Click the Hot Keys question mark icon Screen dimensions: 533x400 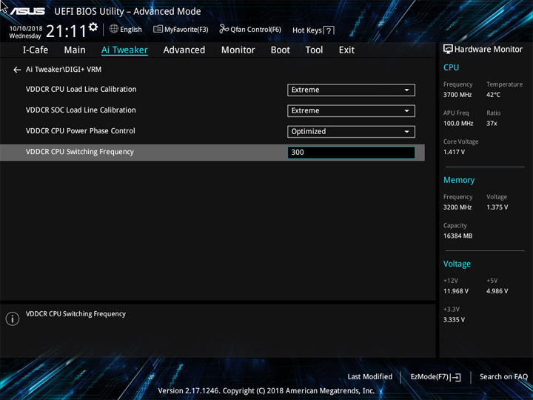point(329,30)
